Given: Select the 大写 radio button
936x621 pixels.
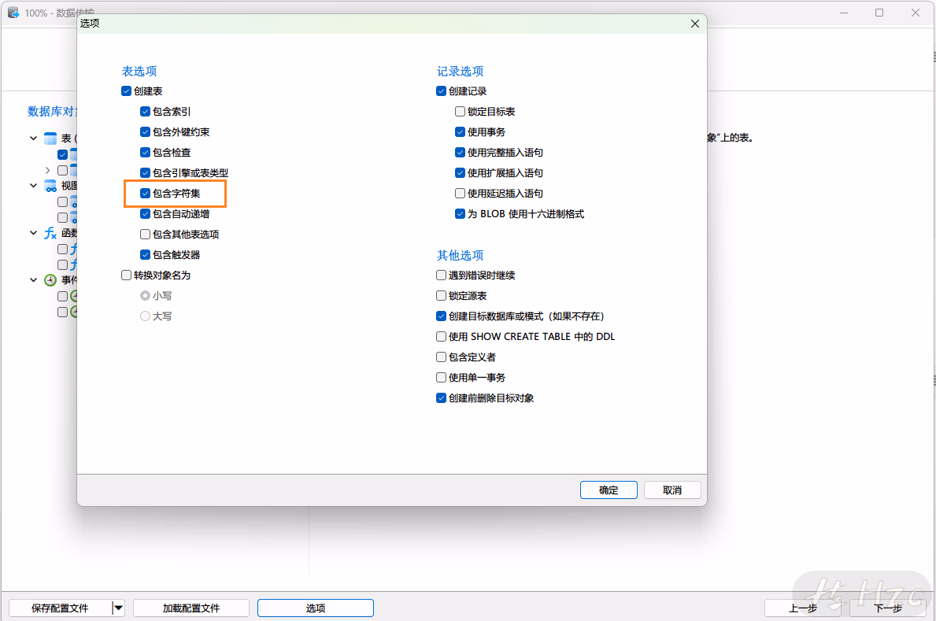Looking at the screenshot, I should pos(145,316).
